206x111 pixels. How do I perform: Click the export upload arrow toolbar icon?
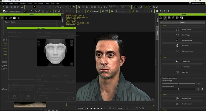tap(165, 11)
